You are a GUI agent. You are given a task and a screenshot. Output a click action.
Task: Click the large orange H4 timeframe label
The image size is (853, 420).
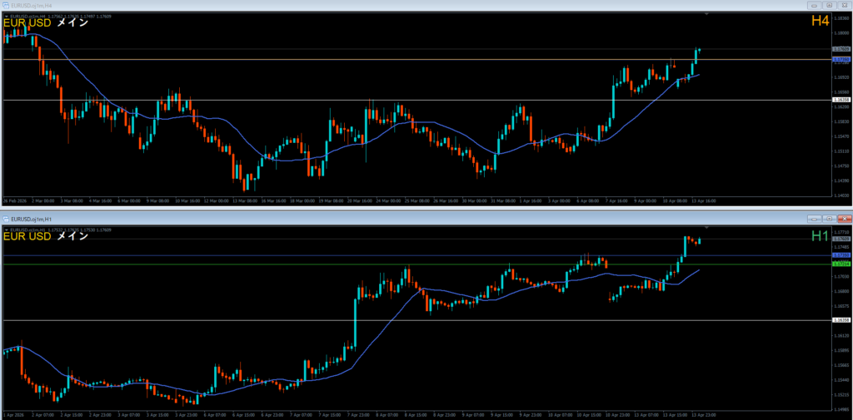[x=820, y=21]
